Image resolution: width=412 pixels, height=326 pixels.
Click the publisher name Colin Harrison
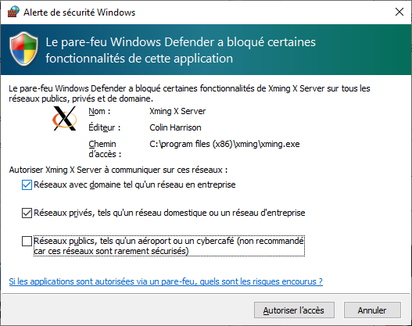tap(175, 127)
